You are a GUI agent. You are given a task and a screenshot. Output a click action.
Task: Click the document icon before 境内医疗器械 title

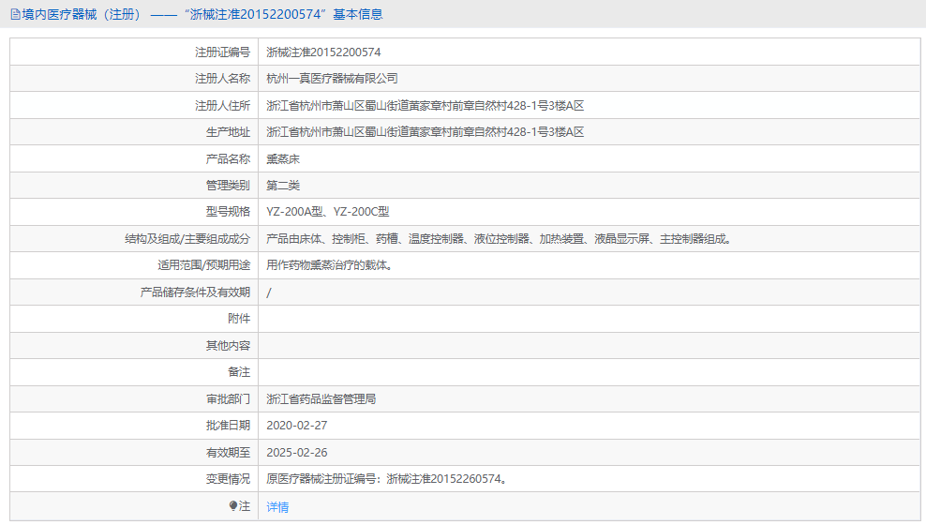pyautogui.click(x=15, y=14)
